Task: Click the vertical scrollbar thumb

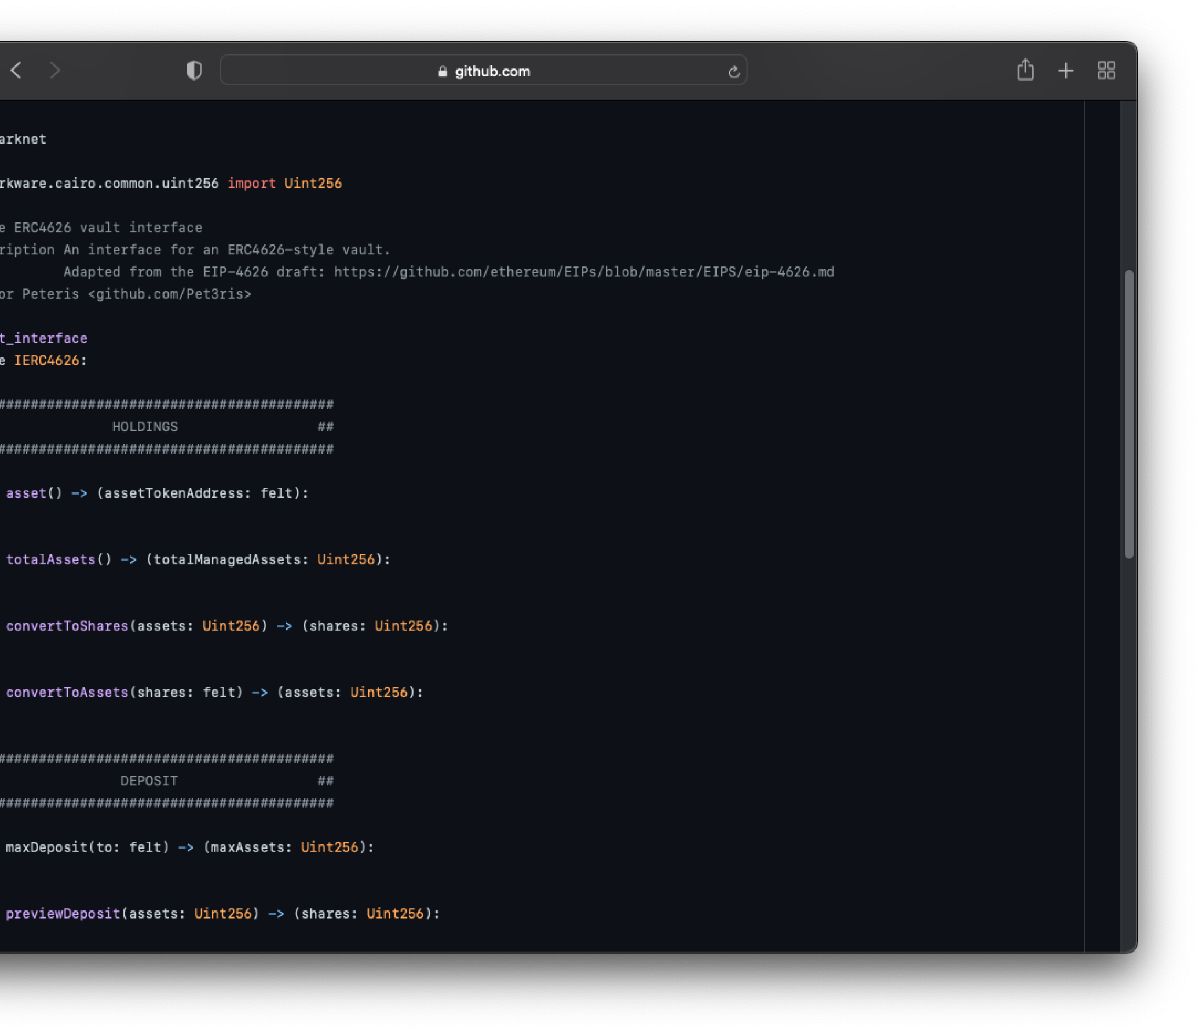Action: click(x=1129, y=414)
